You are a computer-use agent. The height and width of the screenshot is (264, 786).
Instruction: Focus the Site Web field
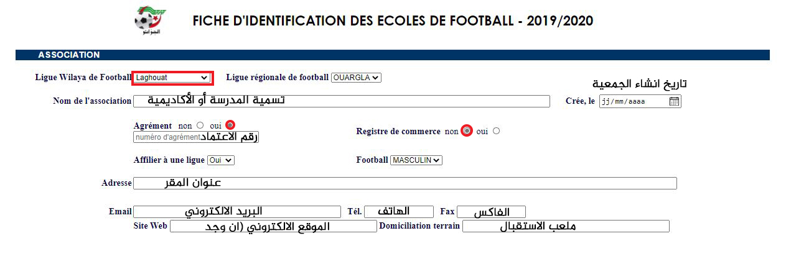273,226
